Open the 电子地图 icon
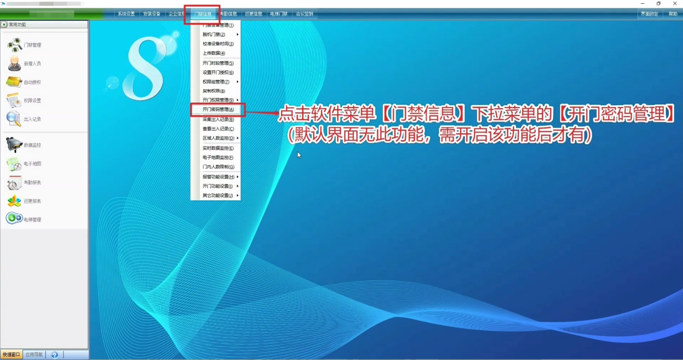The height and width of the screenshot is (360, 683). [14, 164]
